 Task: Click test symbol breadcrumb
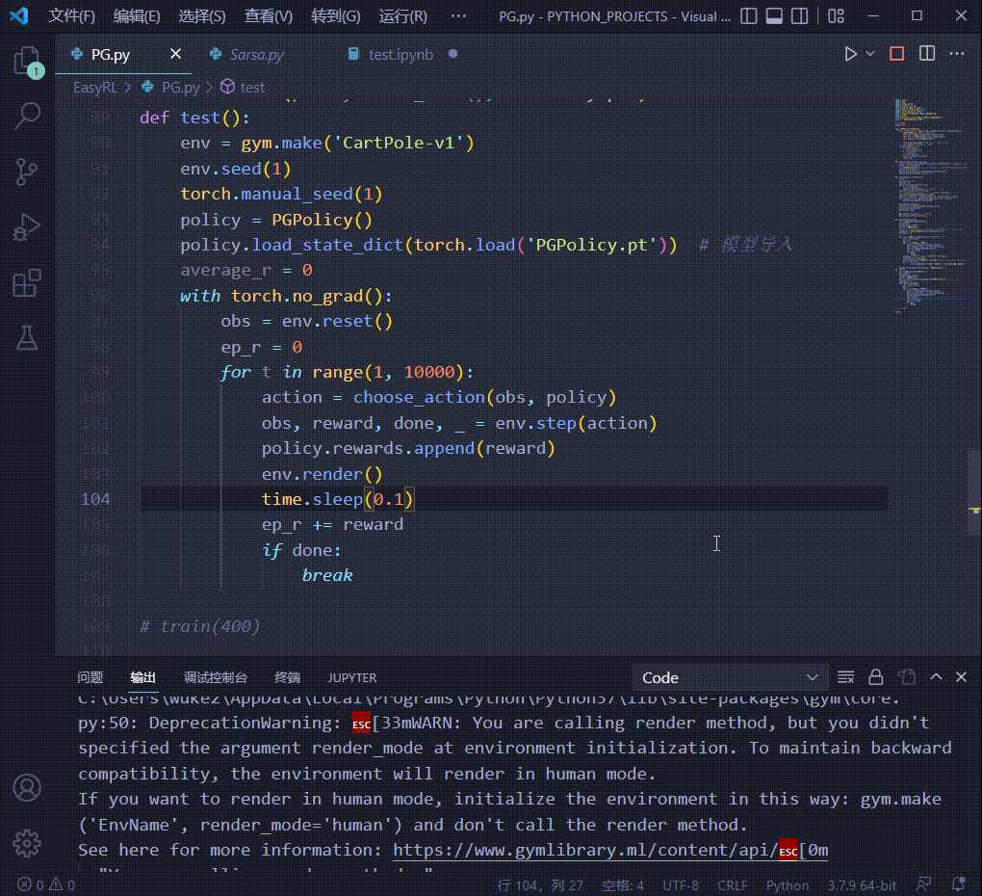click(252, 87)
